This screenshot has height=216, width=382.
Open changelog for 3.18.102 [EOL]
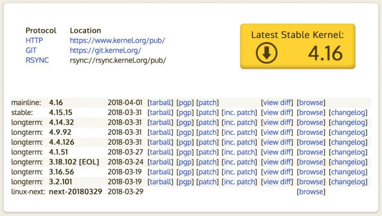tap(348, 162)
